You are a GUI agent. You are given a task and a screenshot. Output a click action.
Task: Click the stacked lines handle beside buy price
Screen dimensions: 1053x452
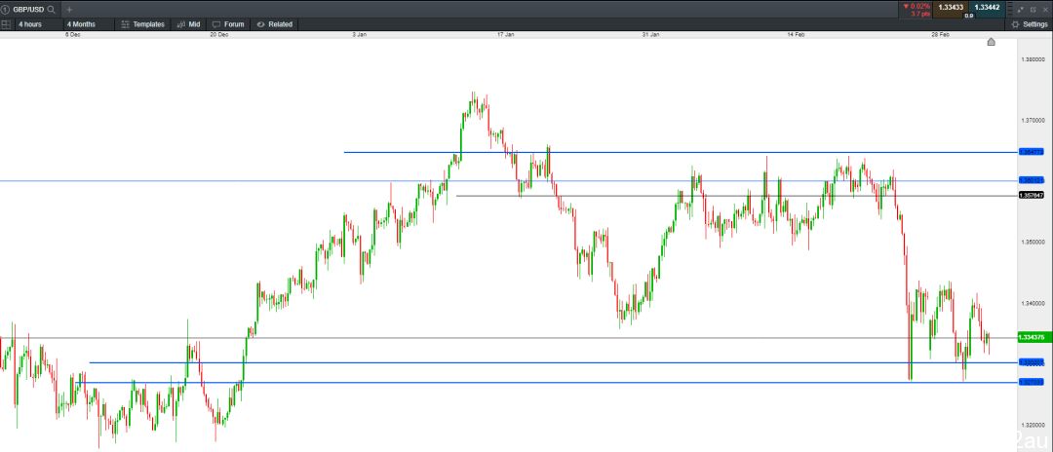pos(1009,10)
